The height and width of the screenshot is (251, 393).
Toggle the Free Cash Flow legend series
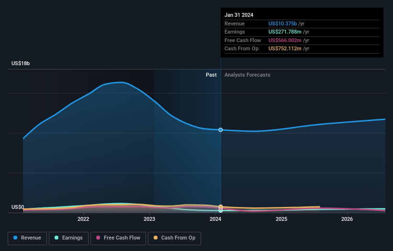coord(118,238)
